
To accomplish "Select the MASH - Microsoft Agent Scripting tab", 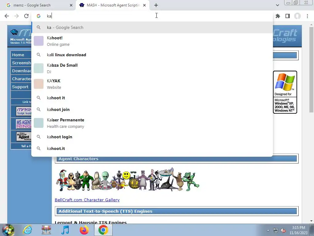I will [x=112, y=5].
